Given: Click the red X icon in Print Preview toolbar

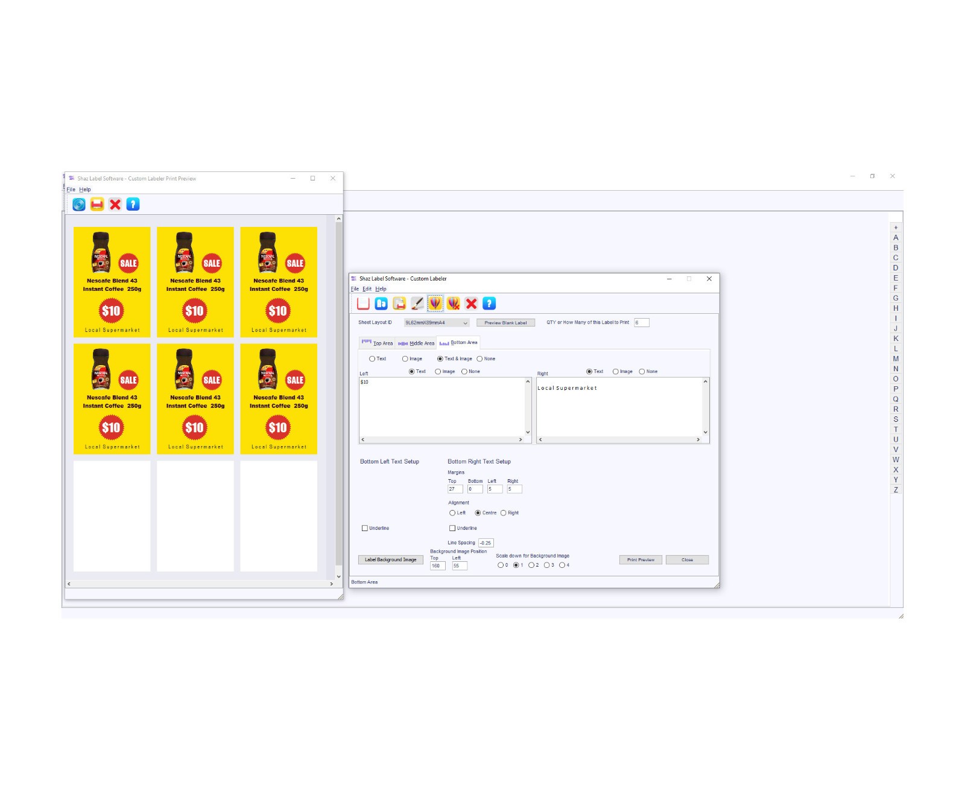Looking at the screenshot, I should click(115, 205).
